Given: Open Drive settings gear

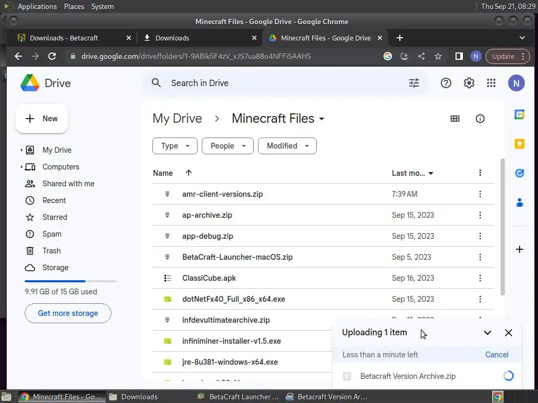Looking at the screenshot, I should pyautogui.click(x=469, y=83).
